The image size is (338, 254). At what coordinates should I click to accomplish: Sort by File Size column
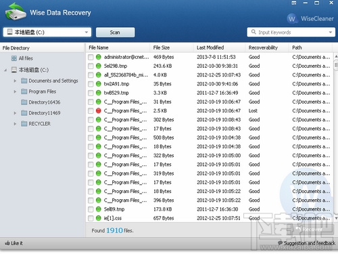coord(172,47)
